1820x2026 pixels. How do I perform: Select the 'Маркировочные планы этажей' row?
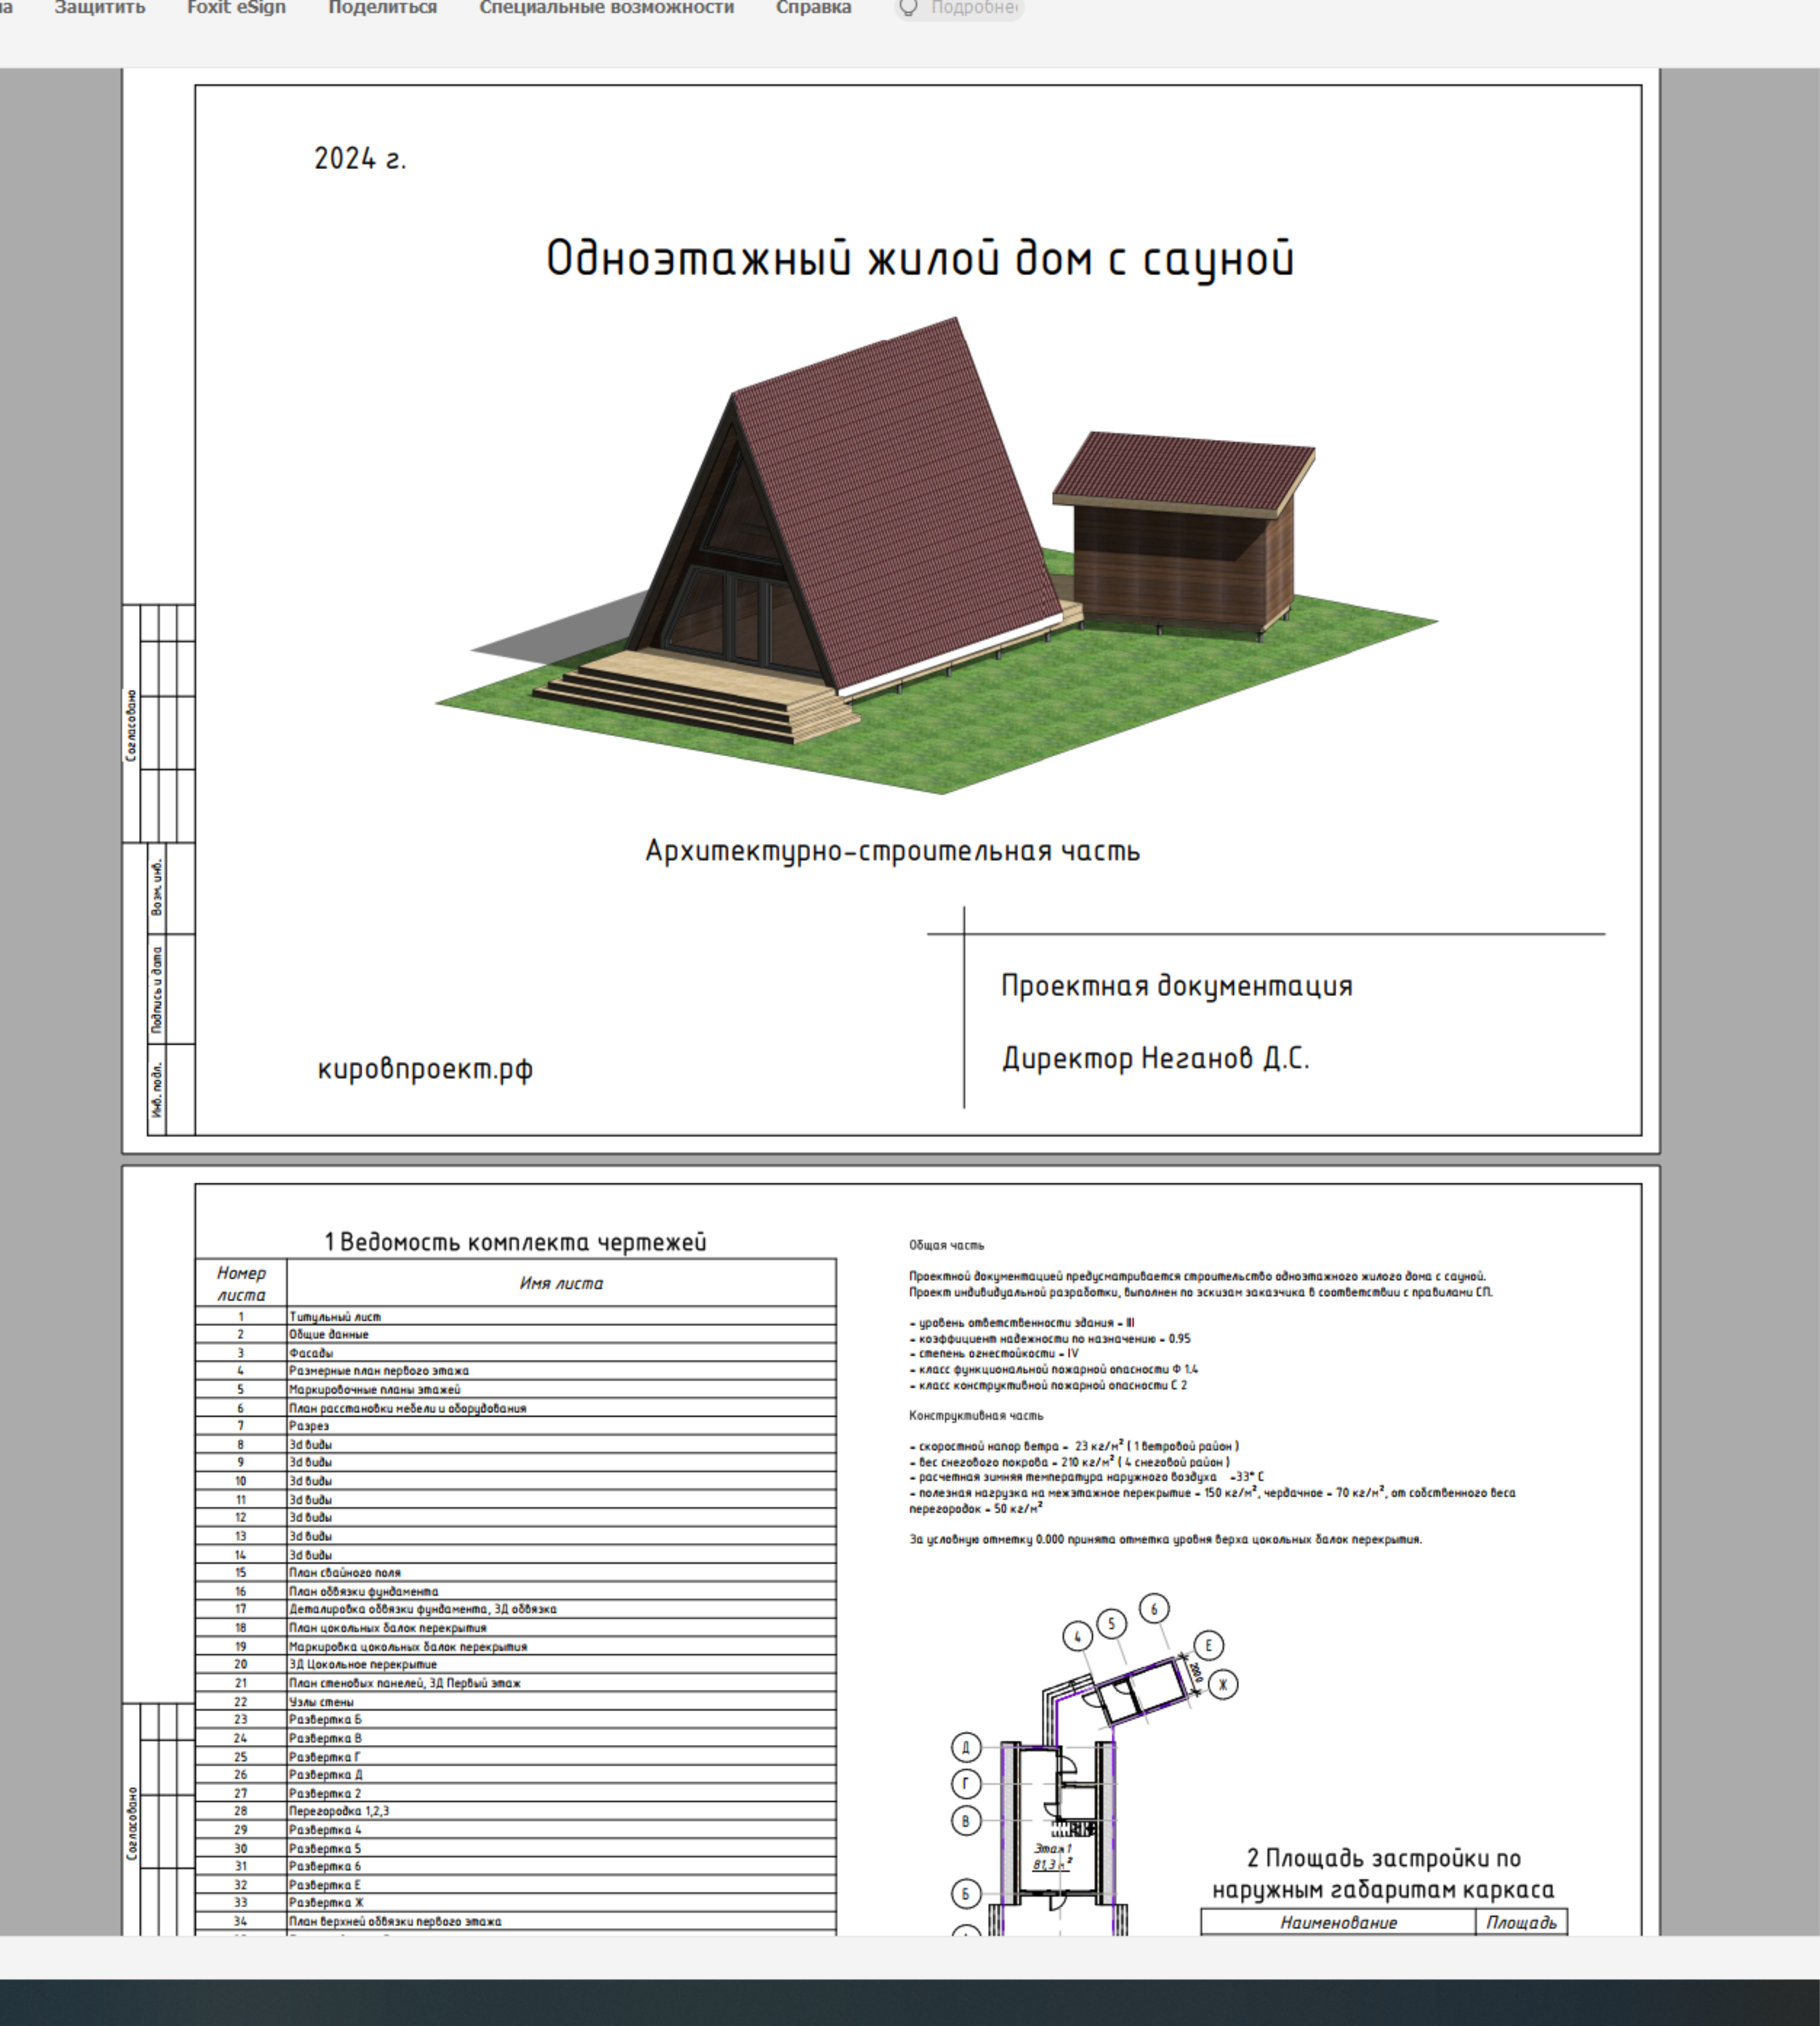[516, 1389]
